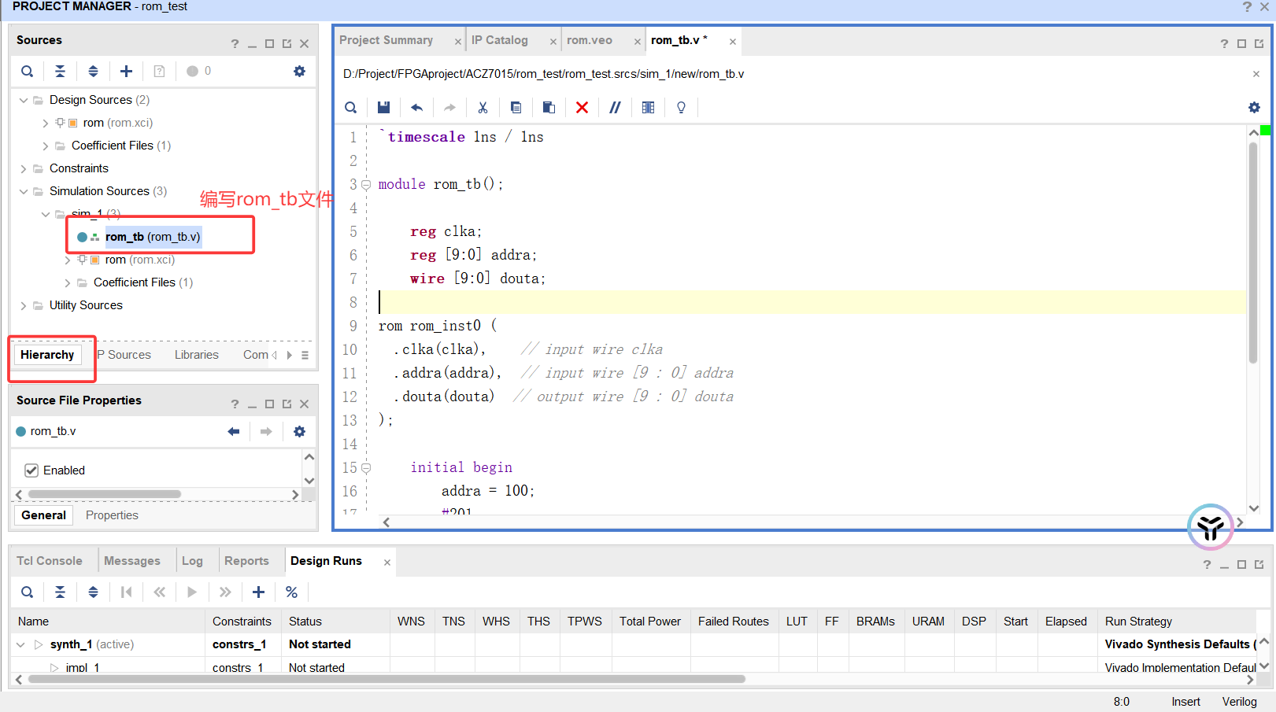
Task: Open text editor settings gear
Action: (1254, 108)
